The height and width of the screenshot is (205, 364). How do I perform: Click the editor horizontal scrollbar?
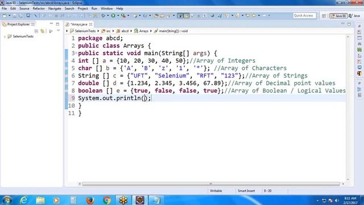(211, 184)
